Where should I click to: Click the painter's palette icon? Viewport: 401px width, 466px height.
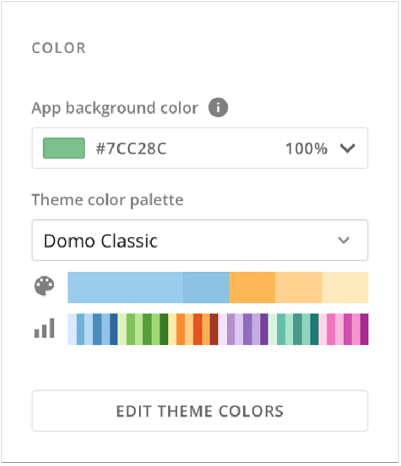(45, 286)
